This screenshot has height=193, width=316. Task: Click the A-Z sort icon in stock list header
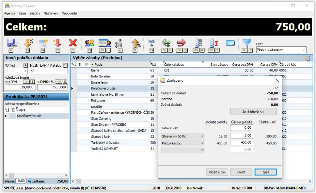click(x=73, y=65)
